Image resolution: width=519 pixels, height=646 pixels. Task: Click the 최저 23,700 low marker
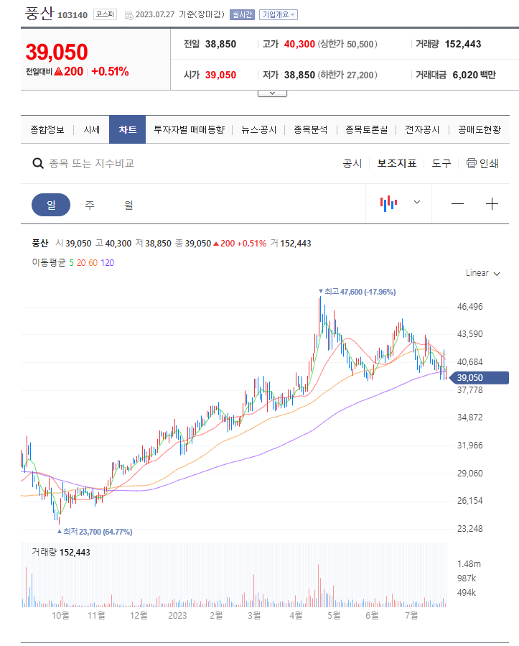tap(95, 532)
